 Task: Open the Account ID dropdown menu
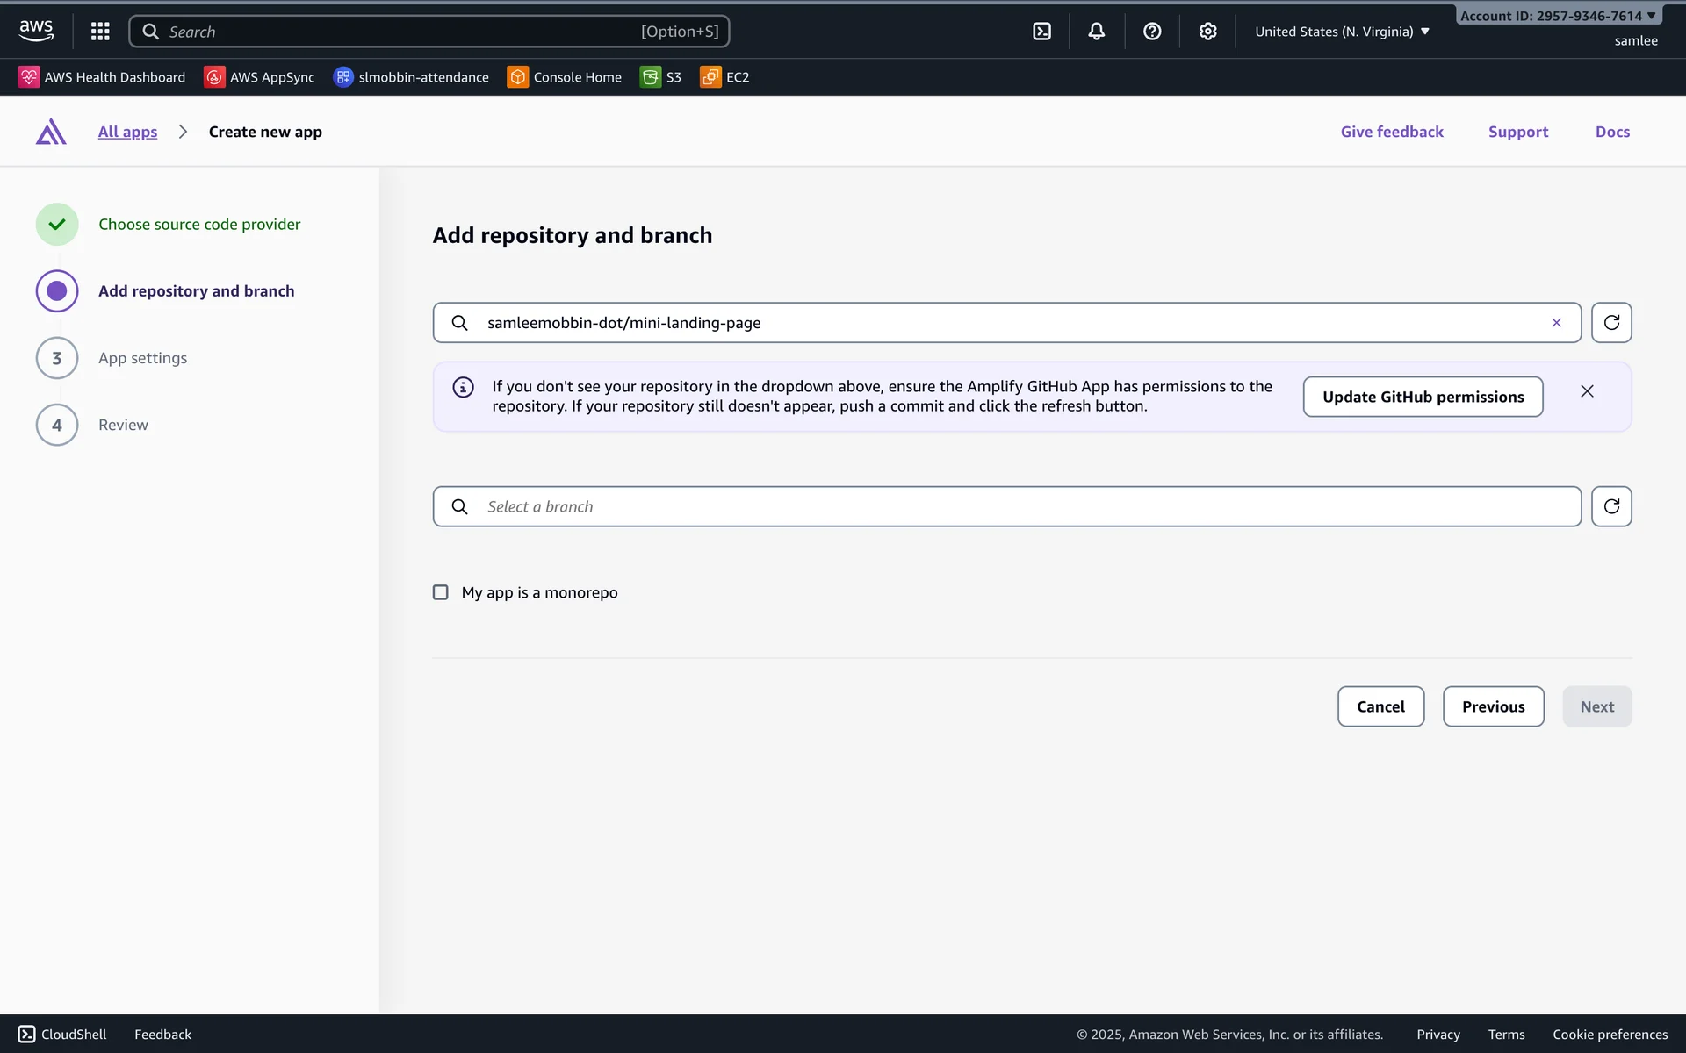click(x=1557, y=16)
